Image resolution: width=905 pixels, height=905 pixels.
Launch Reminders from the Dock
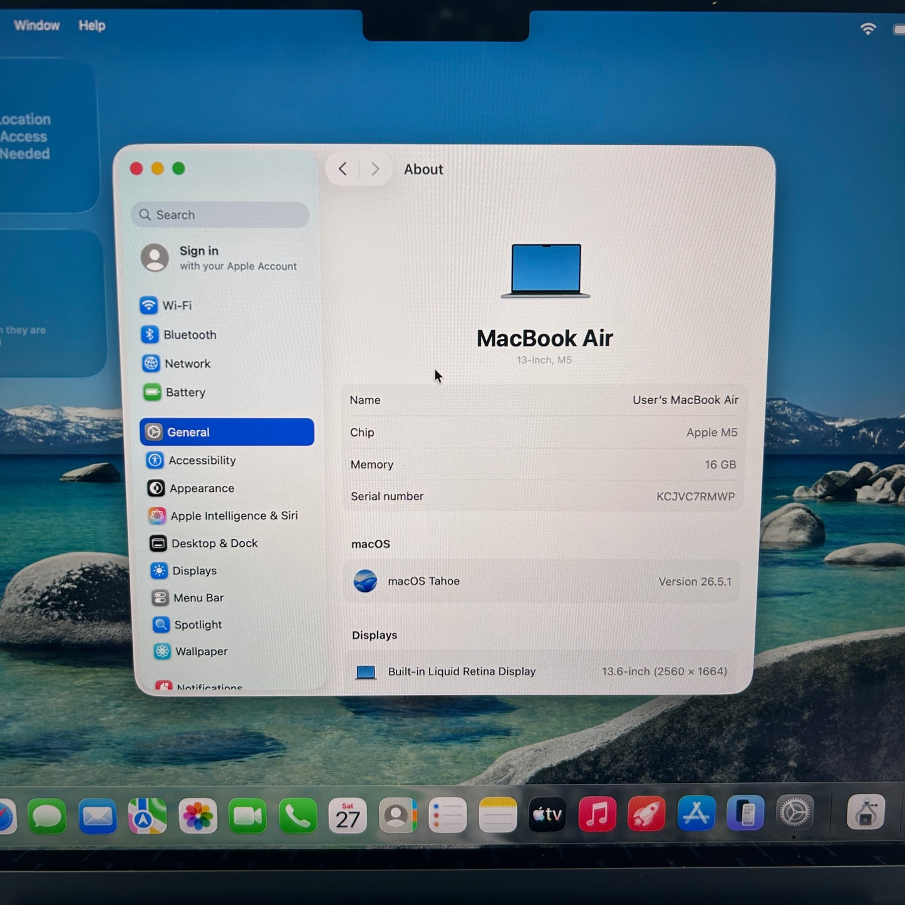pyautogui.click(x=448, y=815)
